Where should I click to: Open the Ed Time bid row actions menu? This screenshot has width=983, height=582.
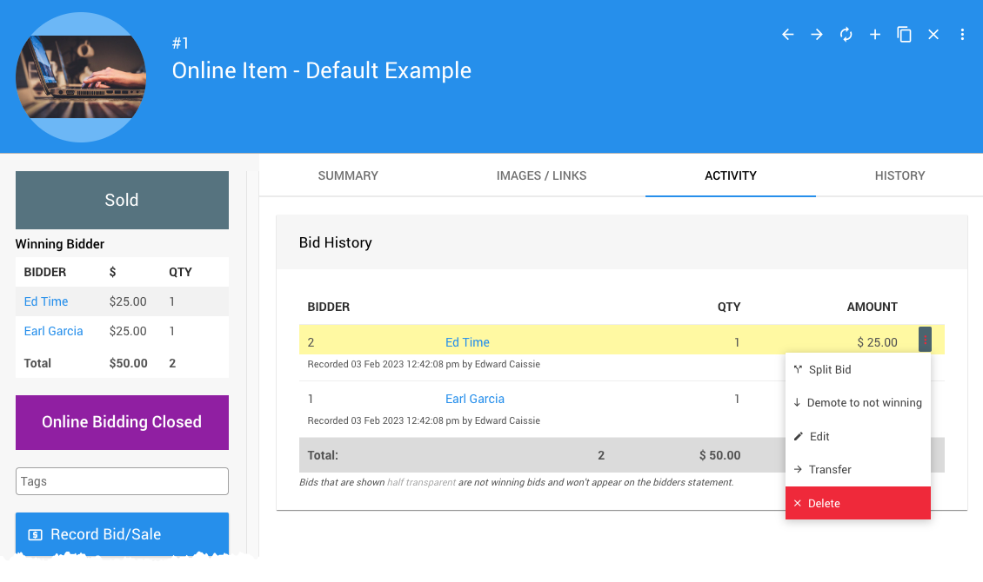click(925, 340)
